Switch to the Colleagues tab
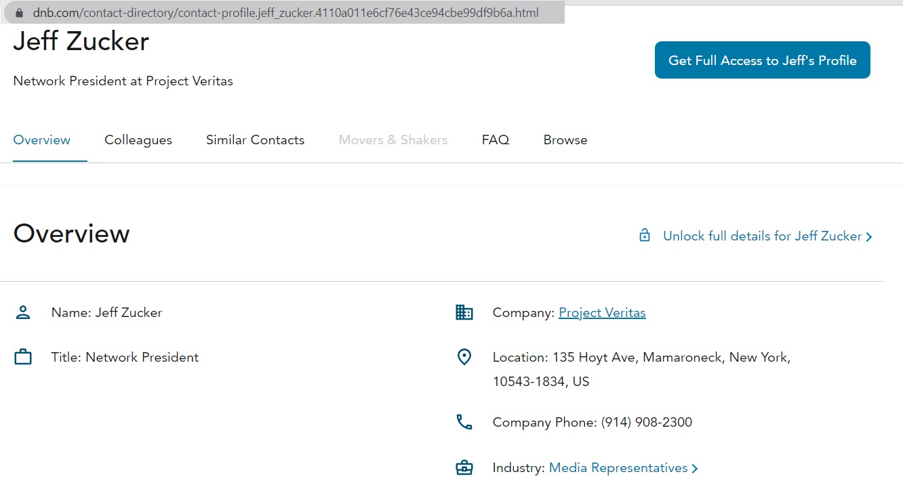Viewport: 903px width, 489px height. [x=138, y=140]
